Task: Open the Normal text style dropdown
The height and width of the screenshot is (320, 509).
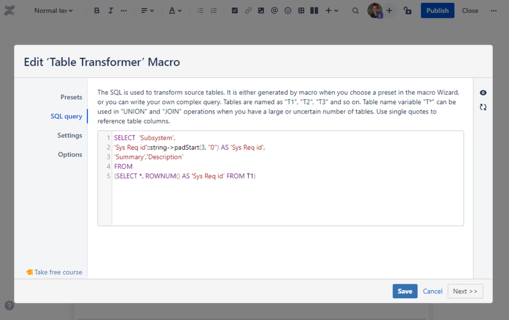Action: point(53,11)
